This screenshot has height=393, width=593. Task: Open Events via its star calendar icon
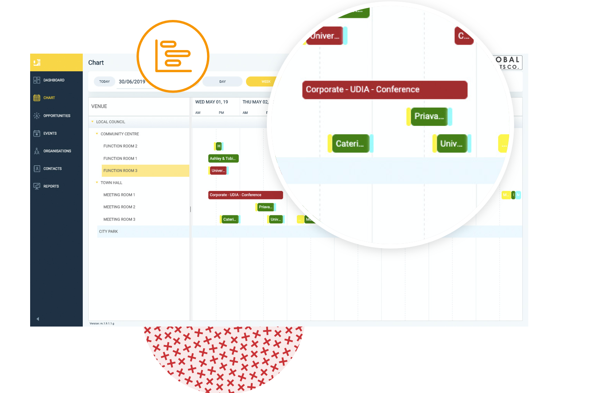pos(37,133)
